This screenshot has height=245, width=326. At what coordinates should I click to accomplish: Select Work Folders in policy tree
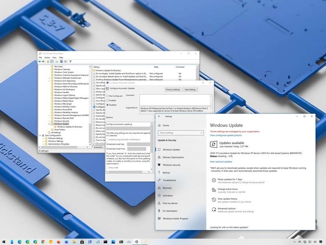59,129
